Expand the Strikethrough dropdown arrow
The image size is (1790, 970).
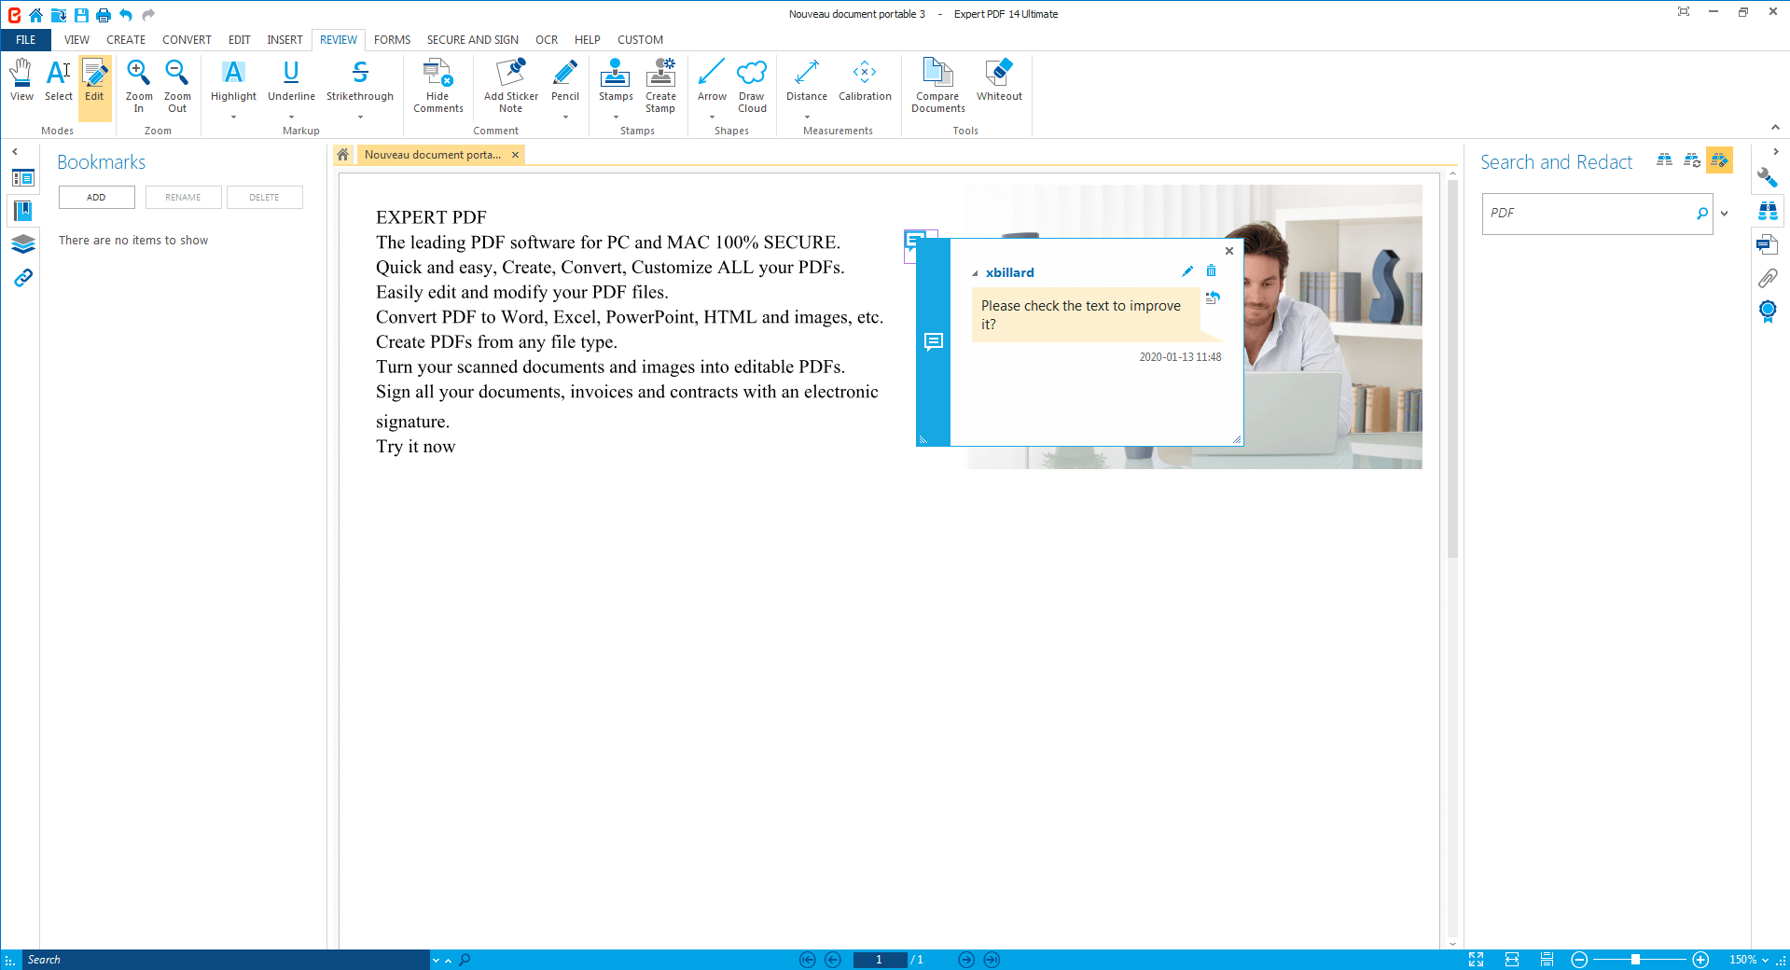[x=360, y=118]
